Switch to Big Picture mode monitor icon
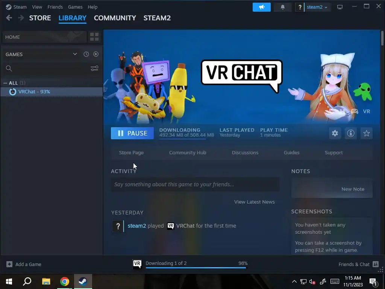 pos(340,7)
